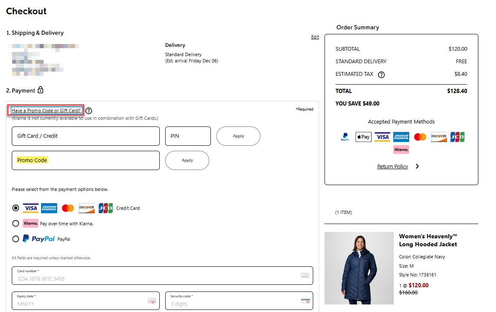496x312 pixels.
Task: Click the help icon beside Have a Promo Code
Action: tap(88, 111)
